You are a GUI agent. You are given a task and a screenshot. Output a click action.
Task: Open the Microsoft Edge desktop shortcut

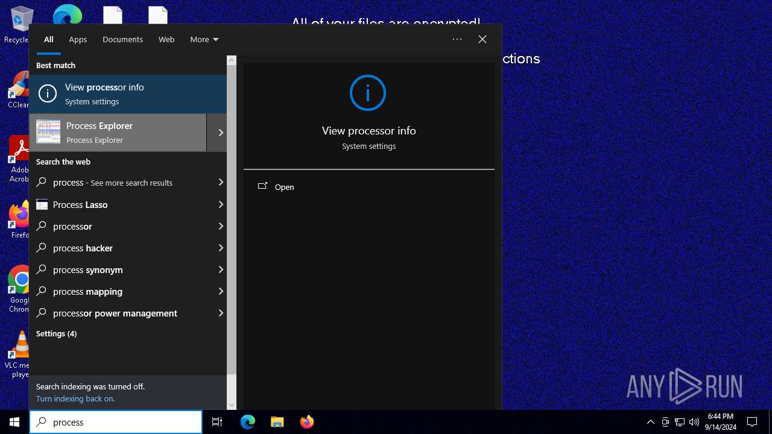pyautogui.click(x=68, y=14)
